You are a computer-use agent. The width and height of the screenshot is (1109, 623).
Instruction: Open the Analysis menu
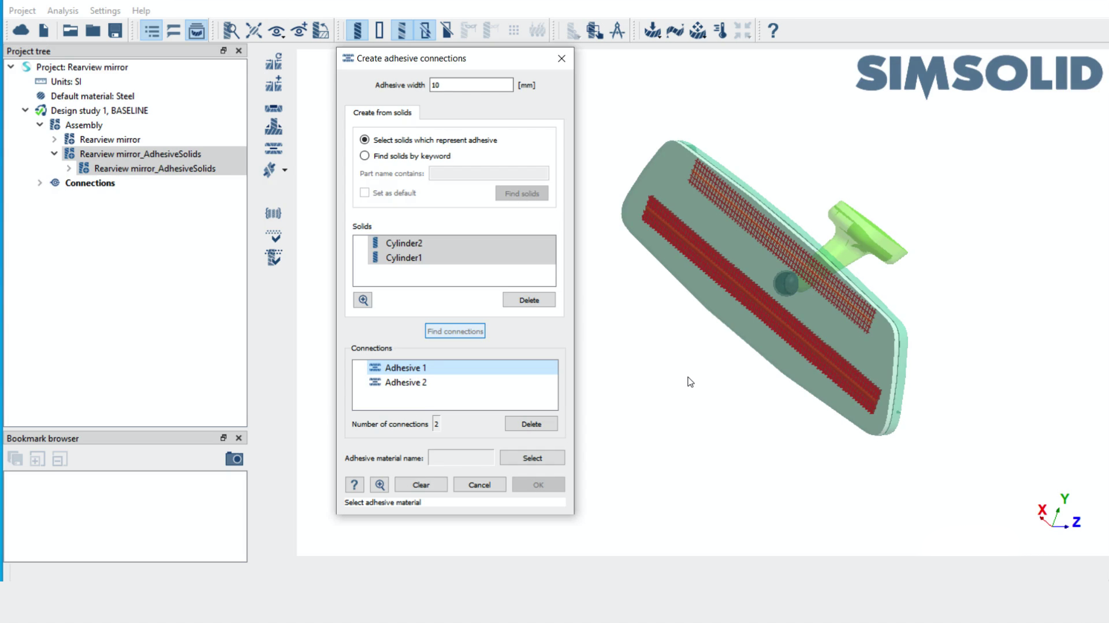point(62,10)
